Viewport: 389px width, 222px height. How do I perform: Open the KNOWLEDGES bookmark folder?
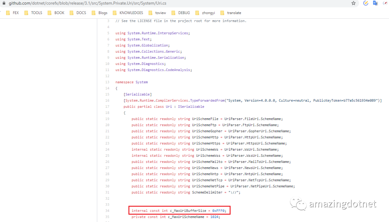tap(128, 13)
